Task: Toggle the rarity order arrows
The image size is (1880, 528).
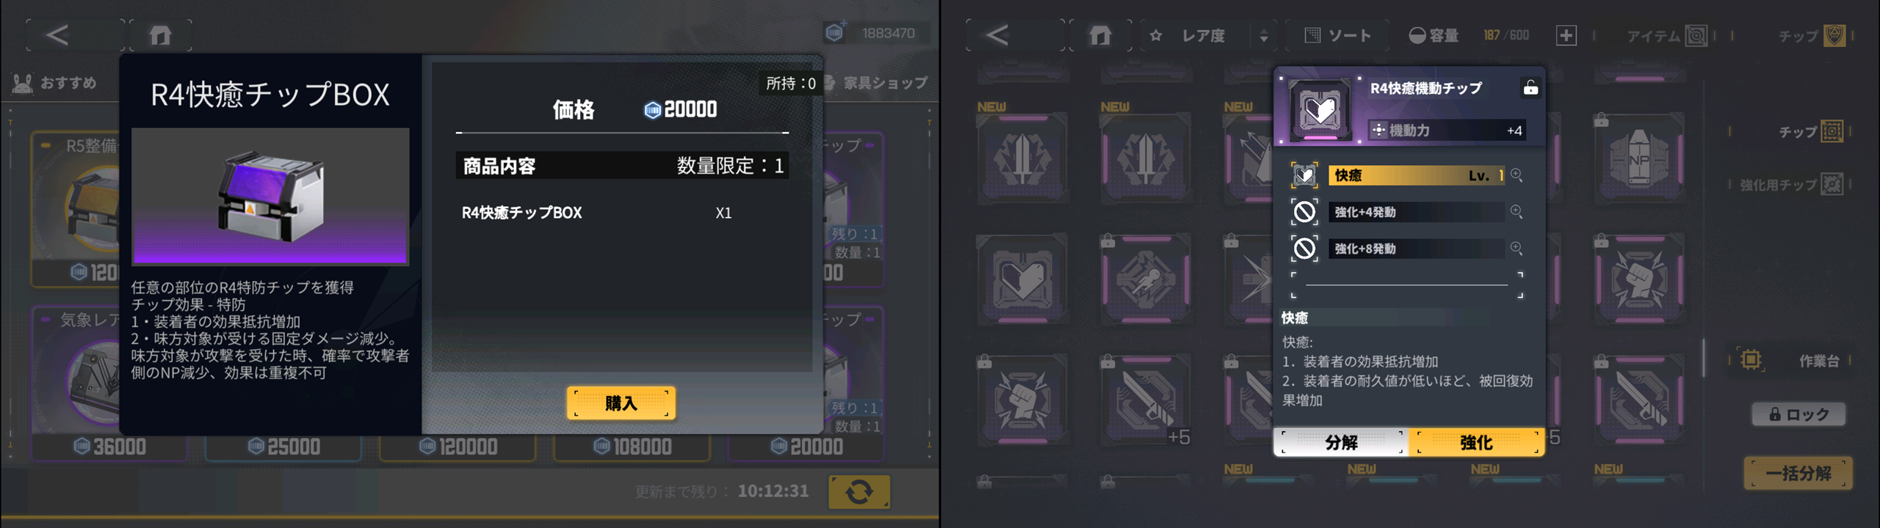Action: 1264,36
